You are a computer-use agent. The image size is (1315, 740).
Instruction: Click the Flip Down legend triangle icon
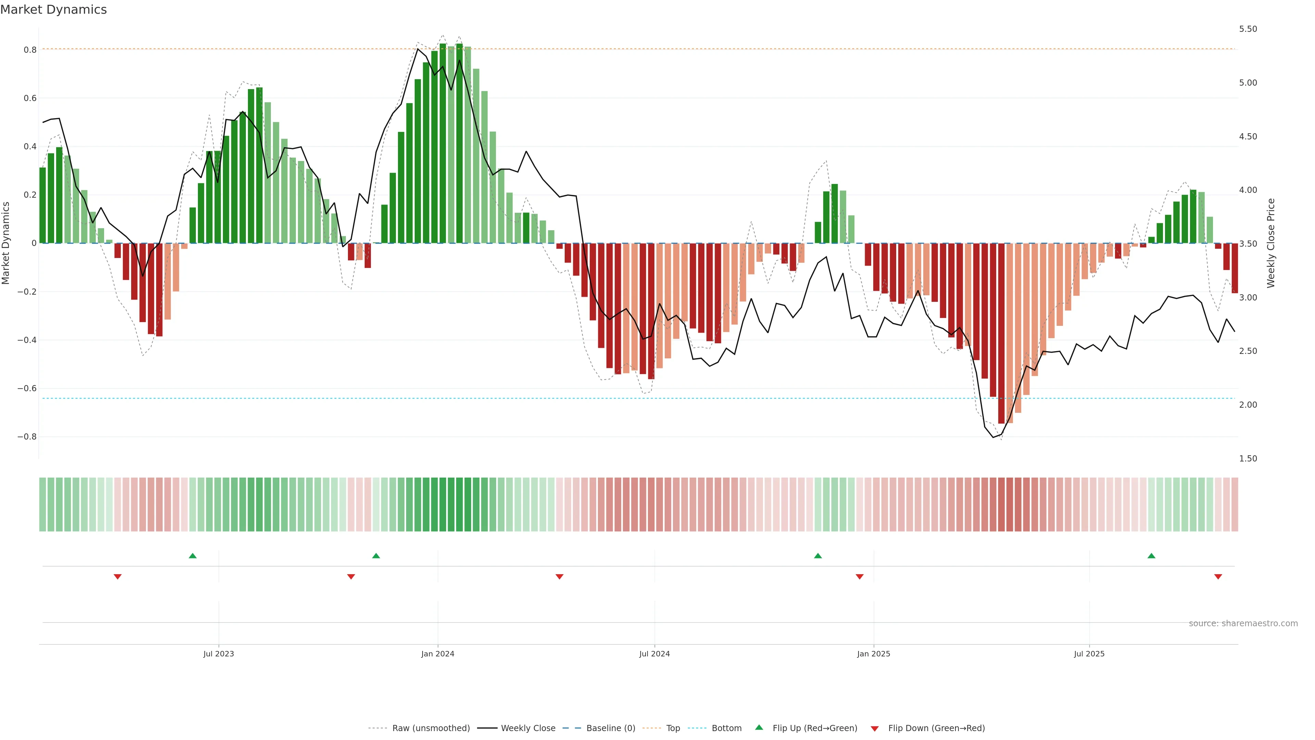[x=875, y=728]
